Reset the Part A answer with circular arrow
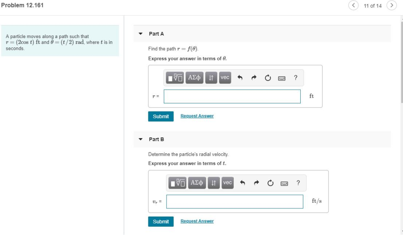The height and width of the screenshot is (235, 403). tap(268, 78)
